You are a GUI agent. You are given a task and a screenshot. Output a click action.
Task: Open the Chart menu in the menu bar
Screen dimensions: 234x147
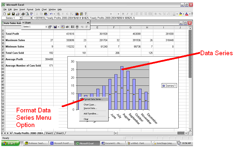pos(43,9)
